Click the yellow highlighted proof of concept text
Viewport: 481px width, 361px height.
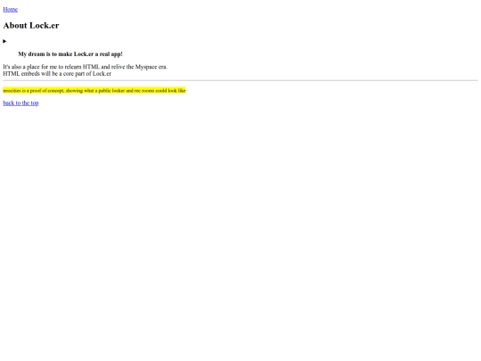click(94, 91)
